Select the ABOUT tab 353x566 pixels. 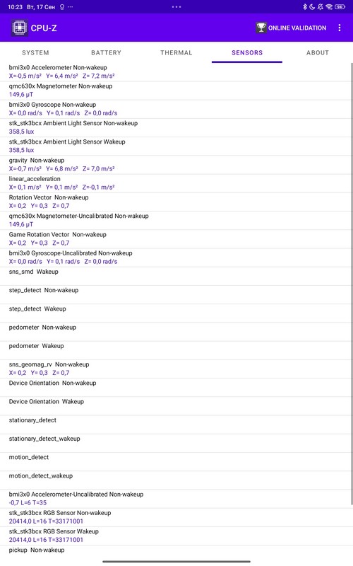317,52
